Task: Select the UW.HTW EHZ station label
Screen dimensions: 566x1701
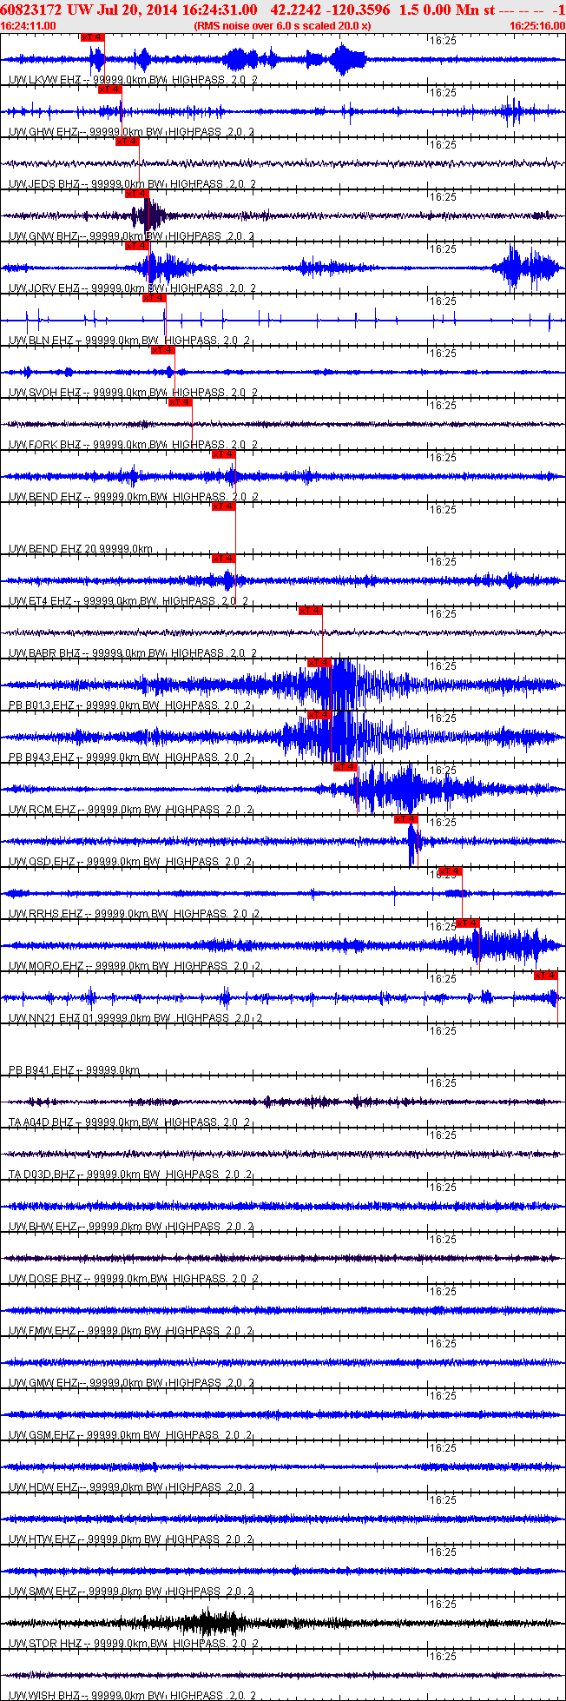Action: click(x=132, y=1539)
